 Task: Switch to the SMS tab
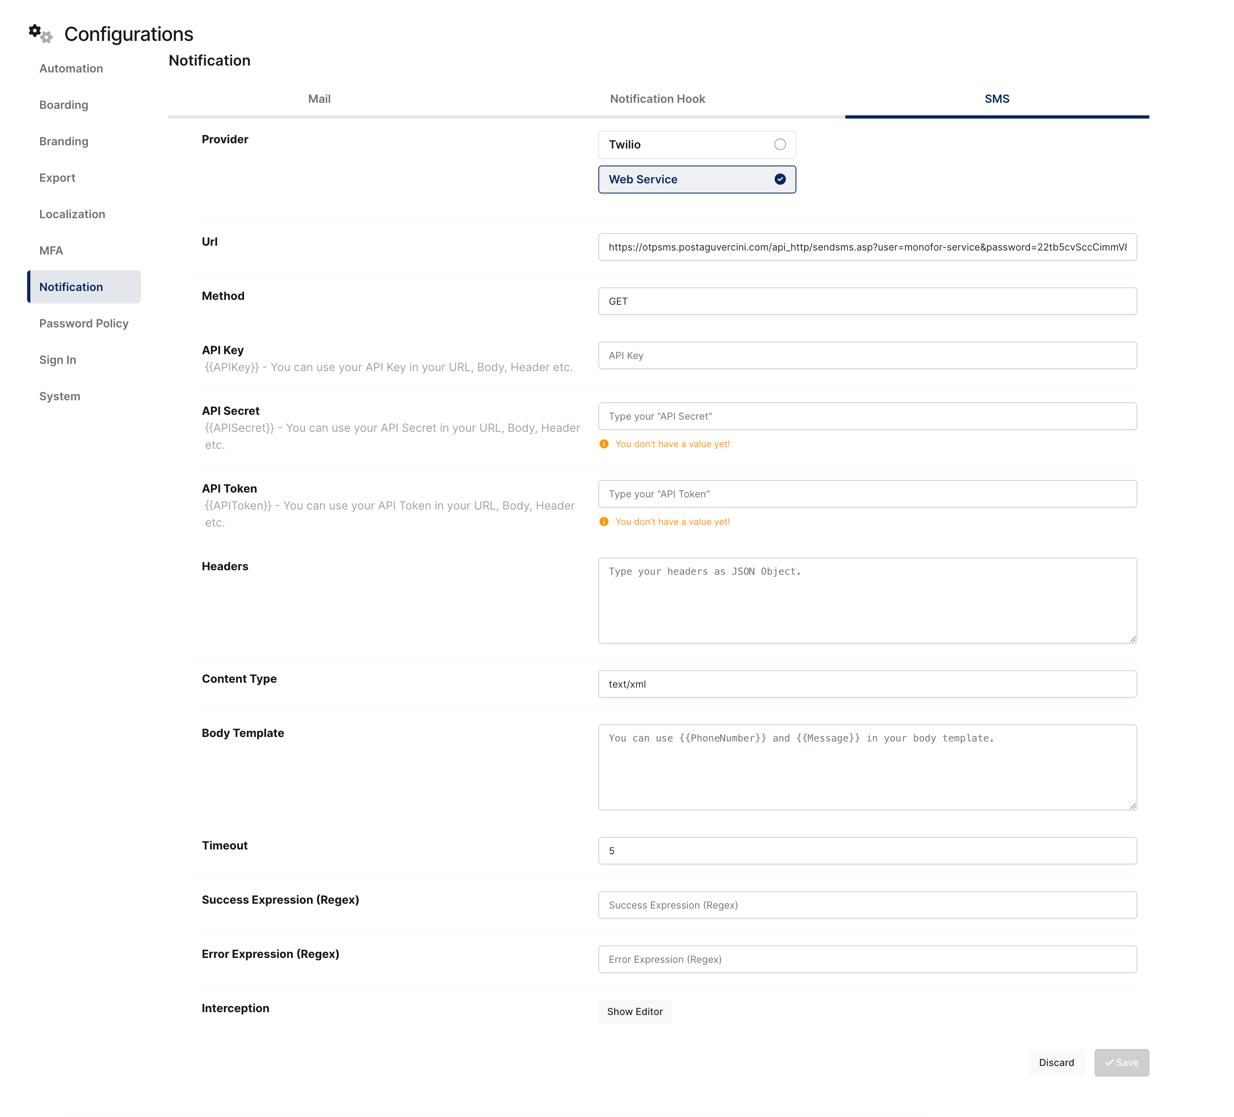[x=996, y=99]
